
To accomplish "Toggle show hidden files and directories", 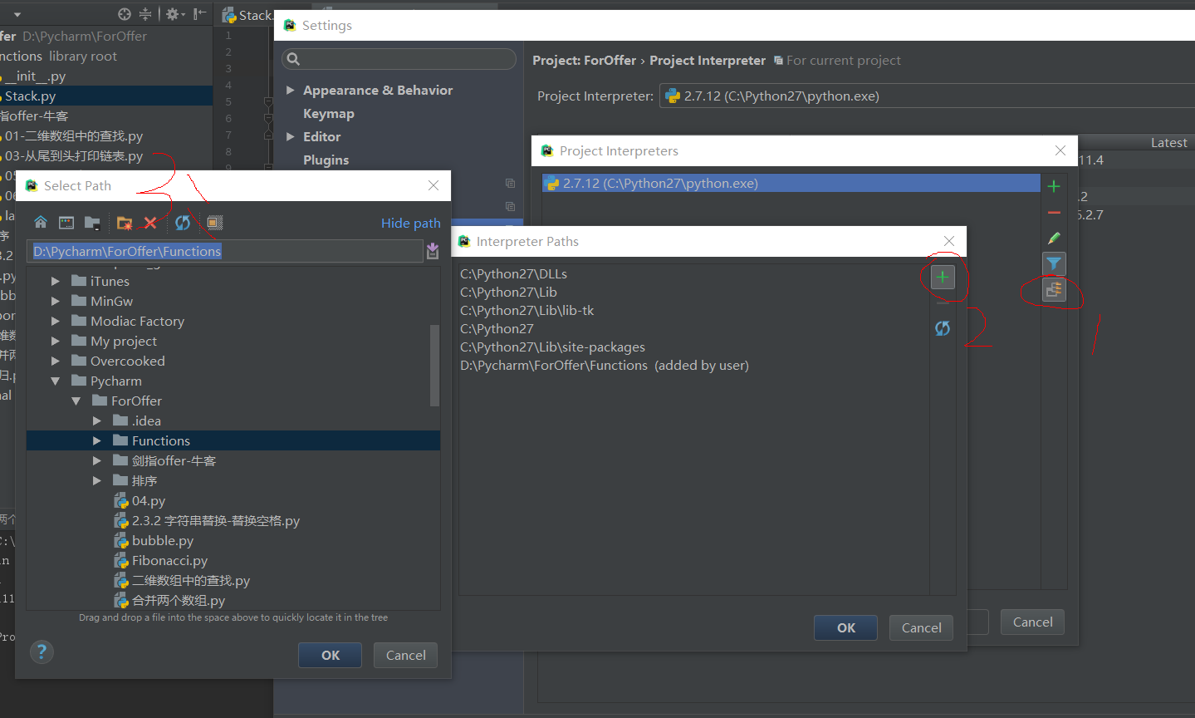I will [x=215, y=223].
